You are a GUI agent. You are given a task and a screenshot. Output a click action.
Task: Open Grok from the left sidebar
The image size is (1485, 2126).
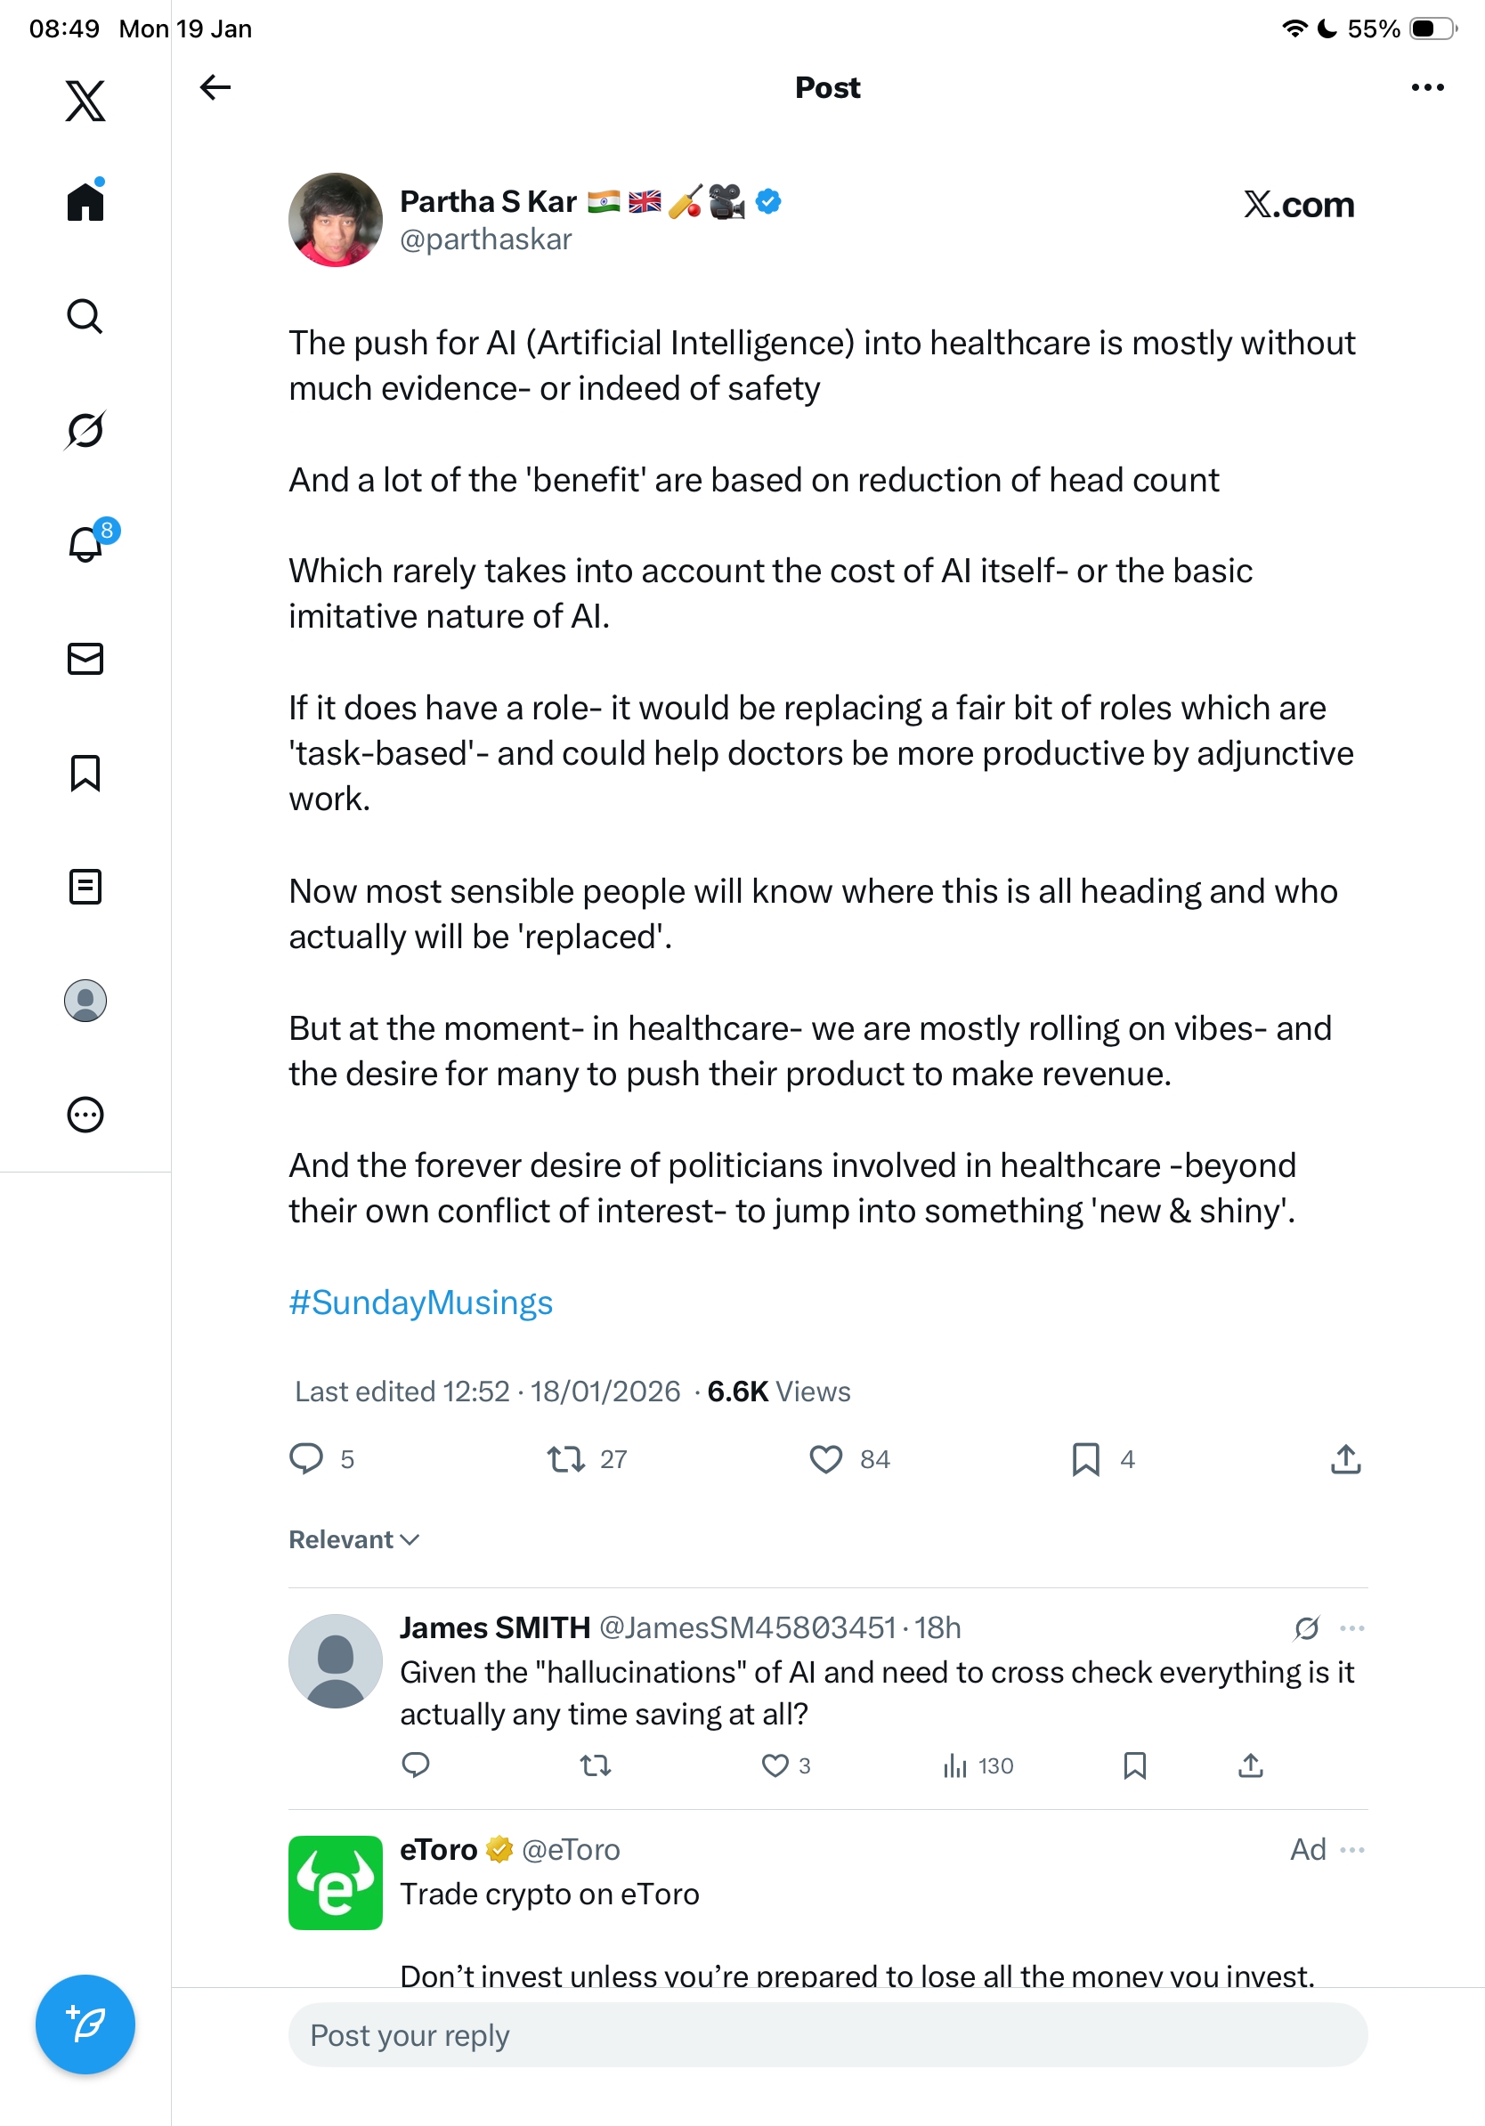click(x=85, y=430)
